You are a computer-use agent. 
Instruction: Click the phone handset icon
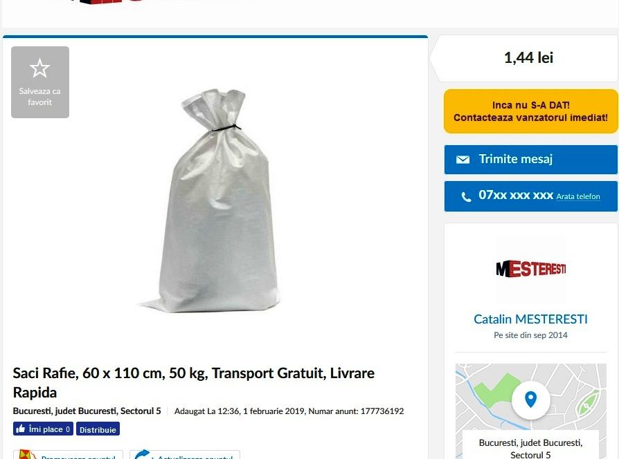(x=466, y=196)
